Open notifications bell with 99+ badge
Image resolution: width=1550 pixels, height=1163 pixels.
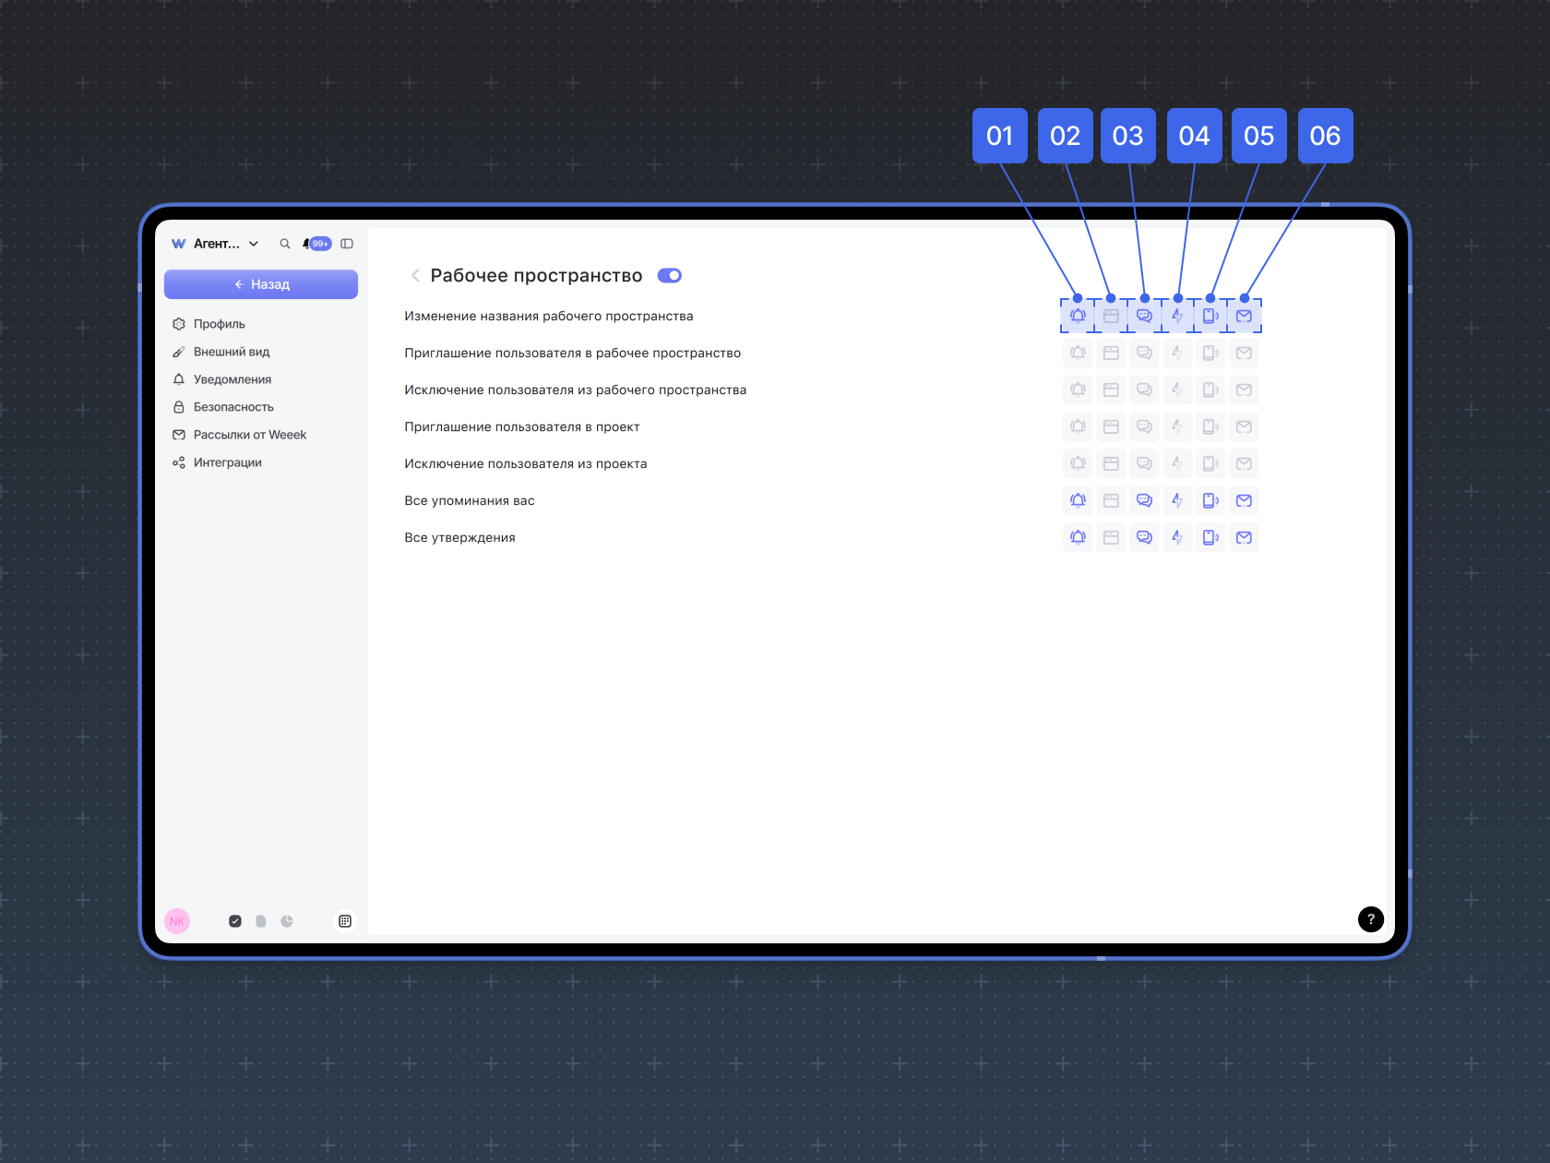point(316,244)
